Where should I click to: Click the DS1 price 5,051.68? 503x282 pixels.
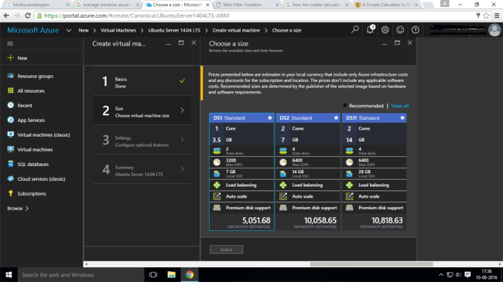[256, 220]
